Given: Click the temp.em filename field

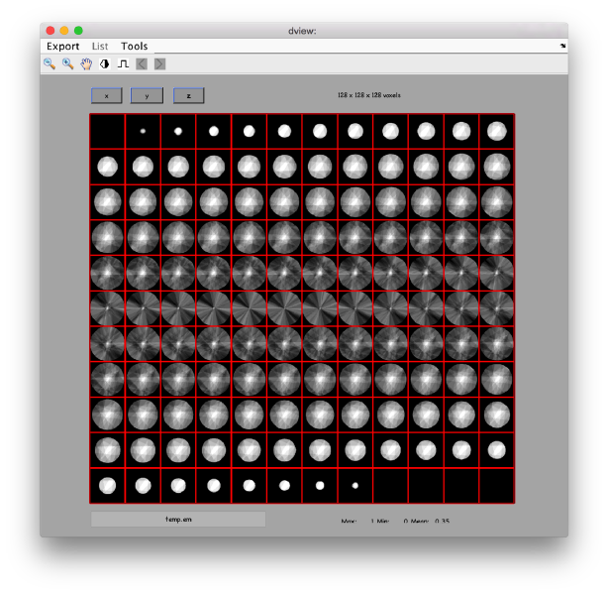Looking at the screenshot, I should point(178,519).
